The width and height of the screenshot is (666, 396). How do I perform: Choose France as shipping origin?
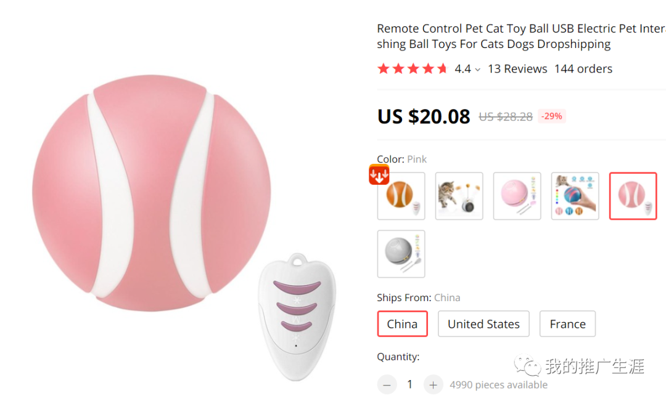coord(567,324)
